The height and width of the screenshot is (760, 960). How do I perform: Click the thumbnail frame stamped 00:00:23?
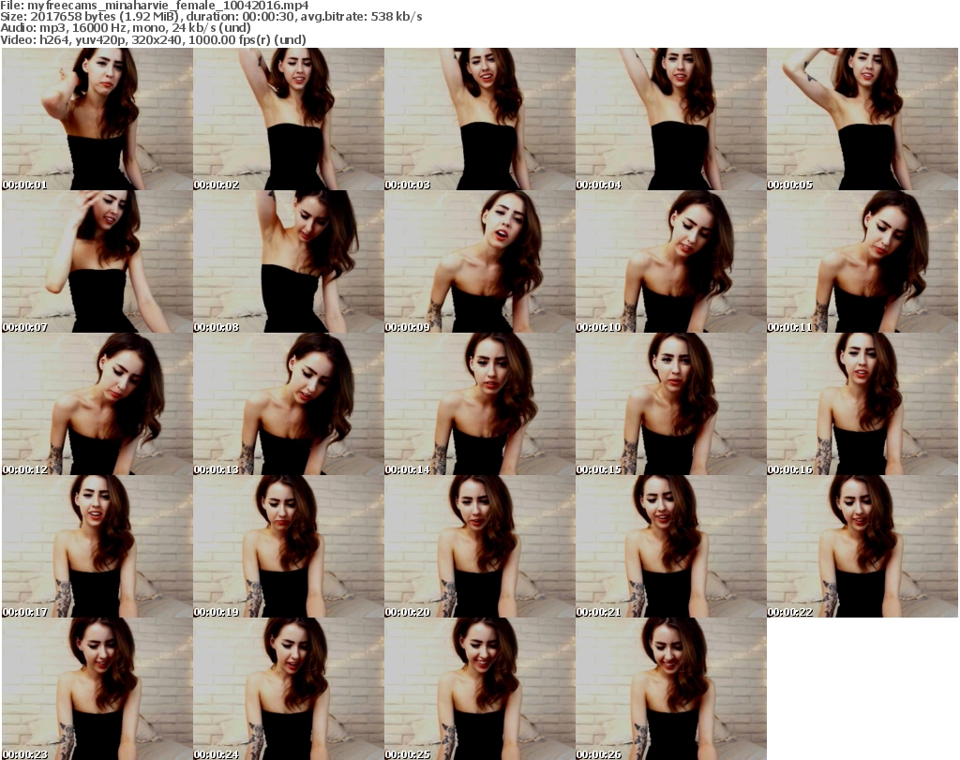[x=97, y=689]
